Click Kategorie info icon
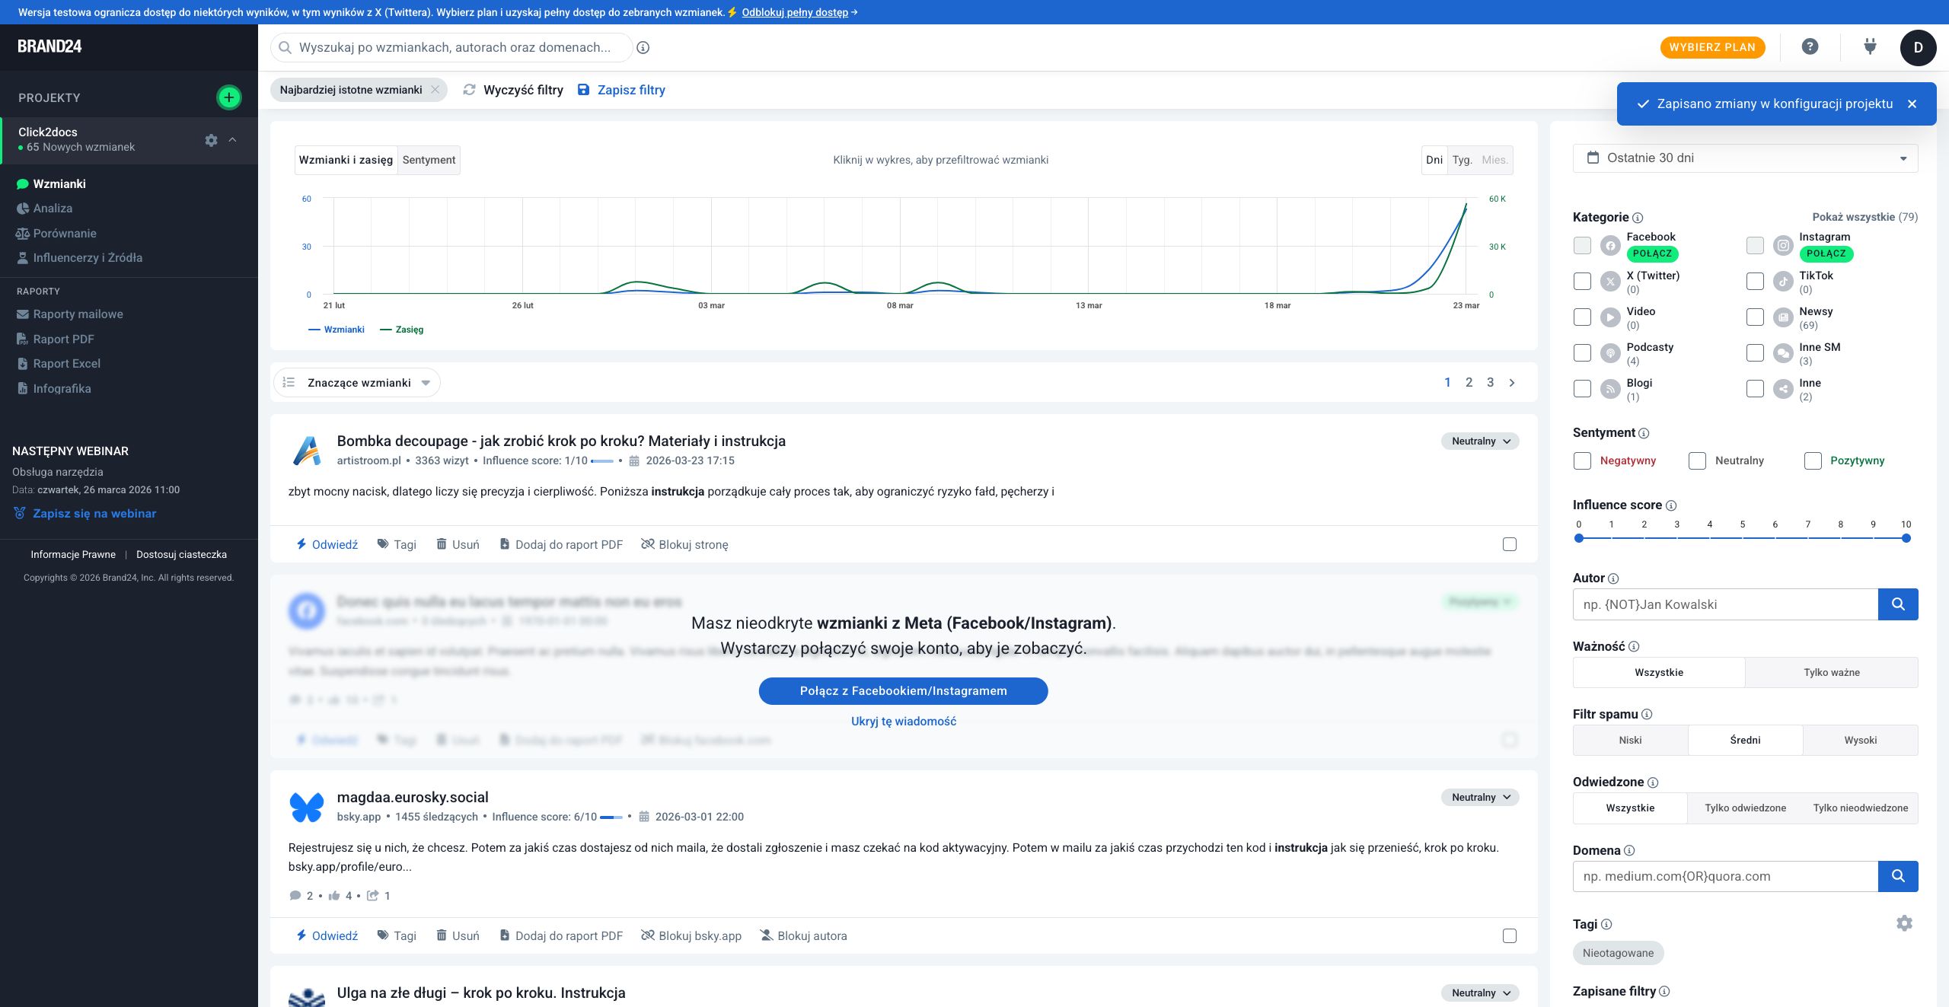This screenshot has height=1007, width=1949. point(1638,218)
